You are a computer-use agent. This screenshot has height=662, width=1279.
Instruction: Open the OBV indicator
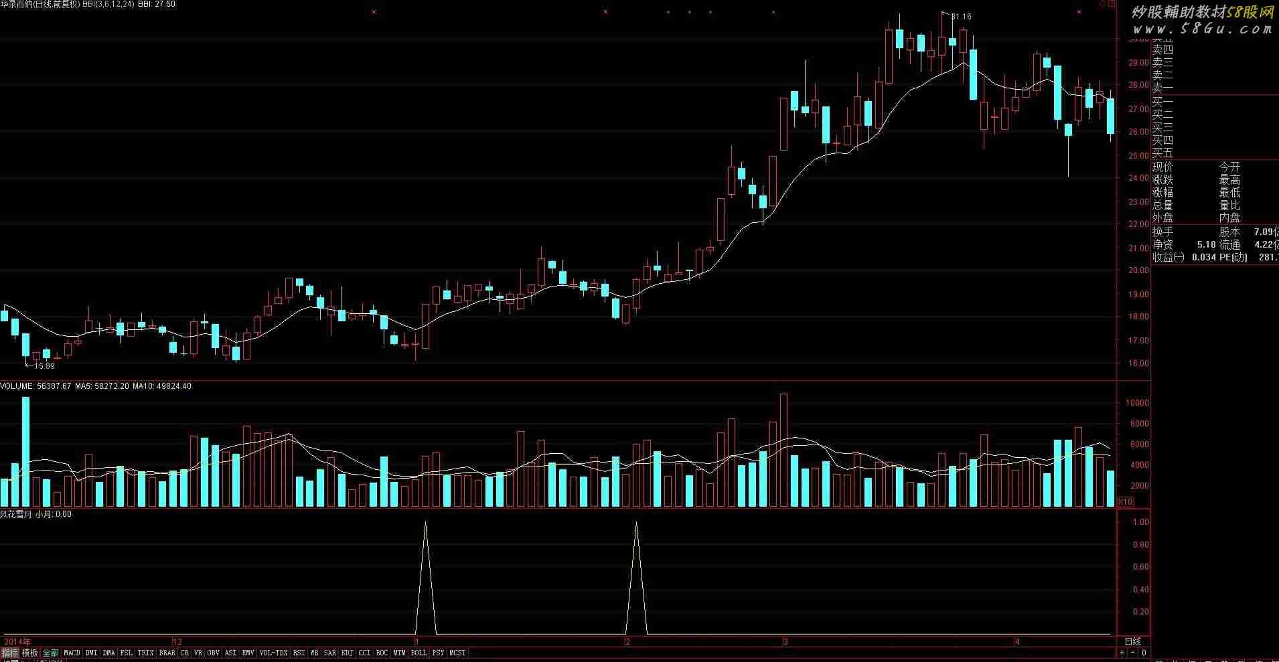[213, 653]
